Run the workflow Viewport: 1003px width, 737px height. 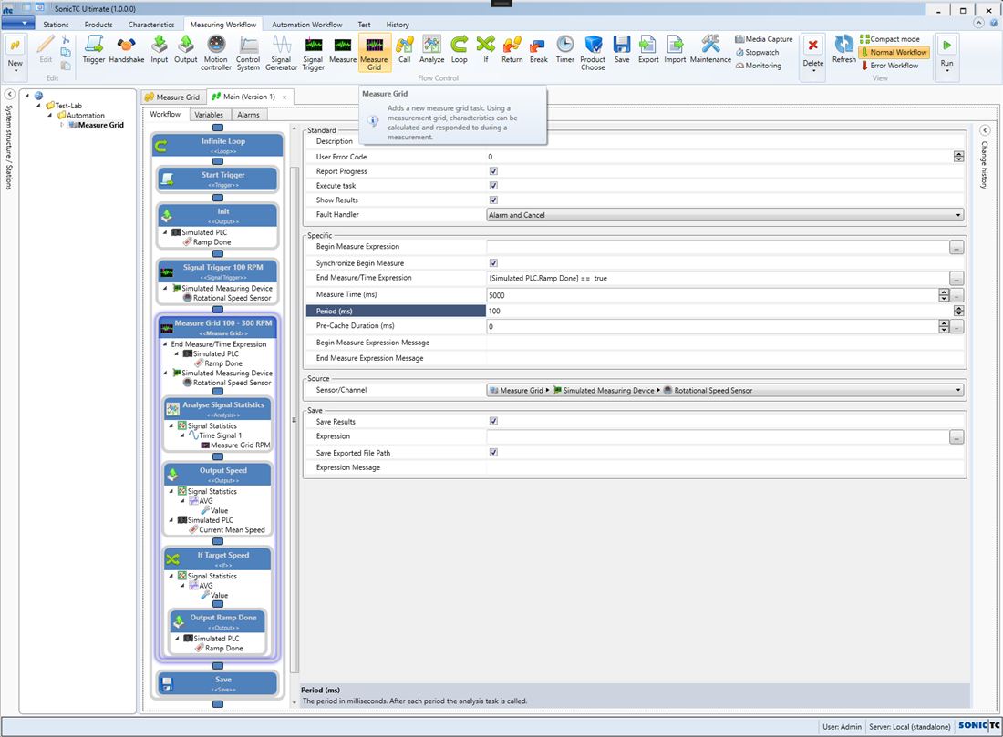(946, 53)
